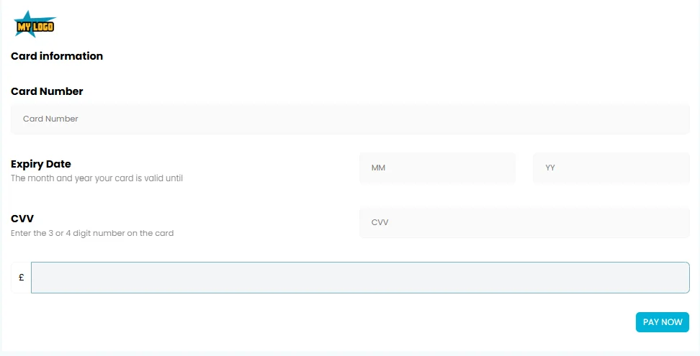Click the MM placeholder text
Viewport: 700px width, 356px height.
378,168
